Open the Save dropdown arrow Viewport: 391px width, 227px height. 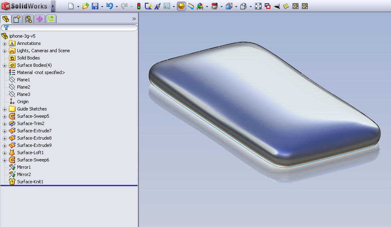pos(102,6)
